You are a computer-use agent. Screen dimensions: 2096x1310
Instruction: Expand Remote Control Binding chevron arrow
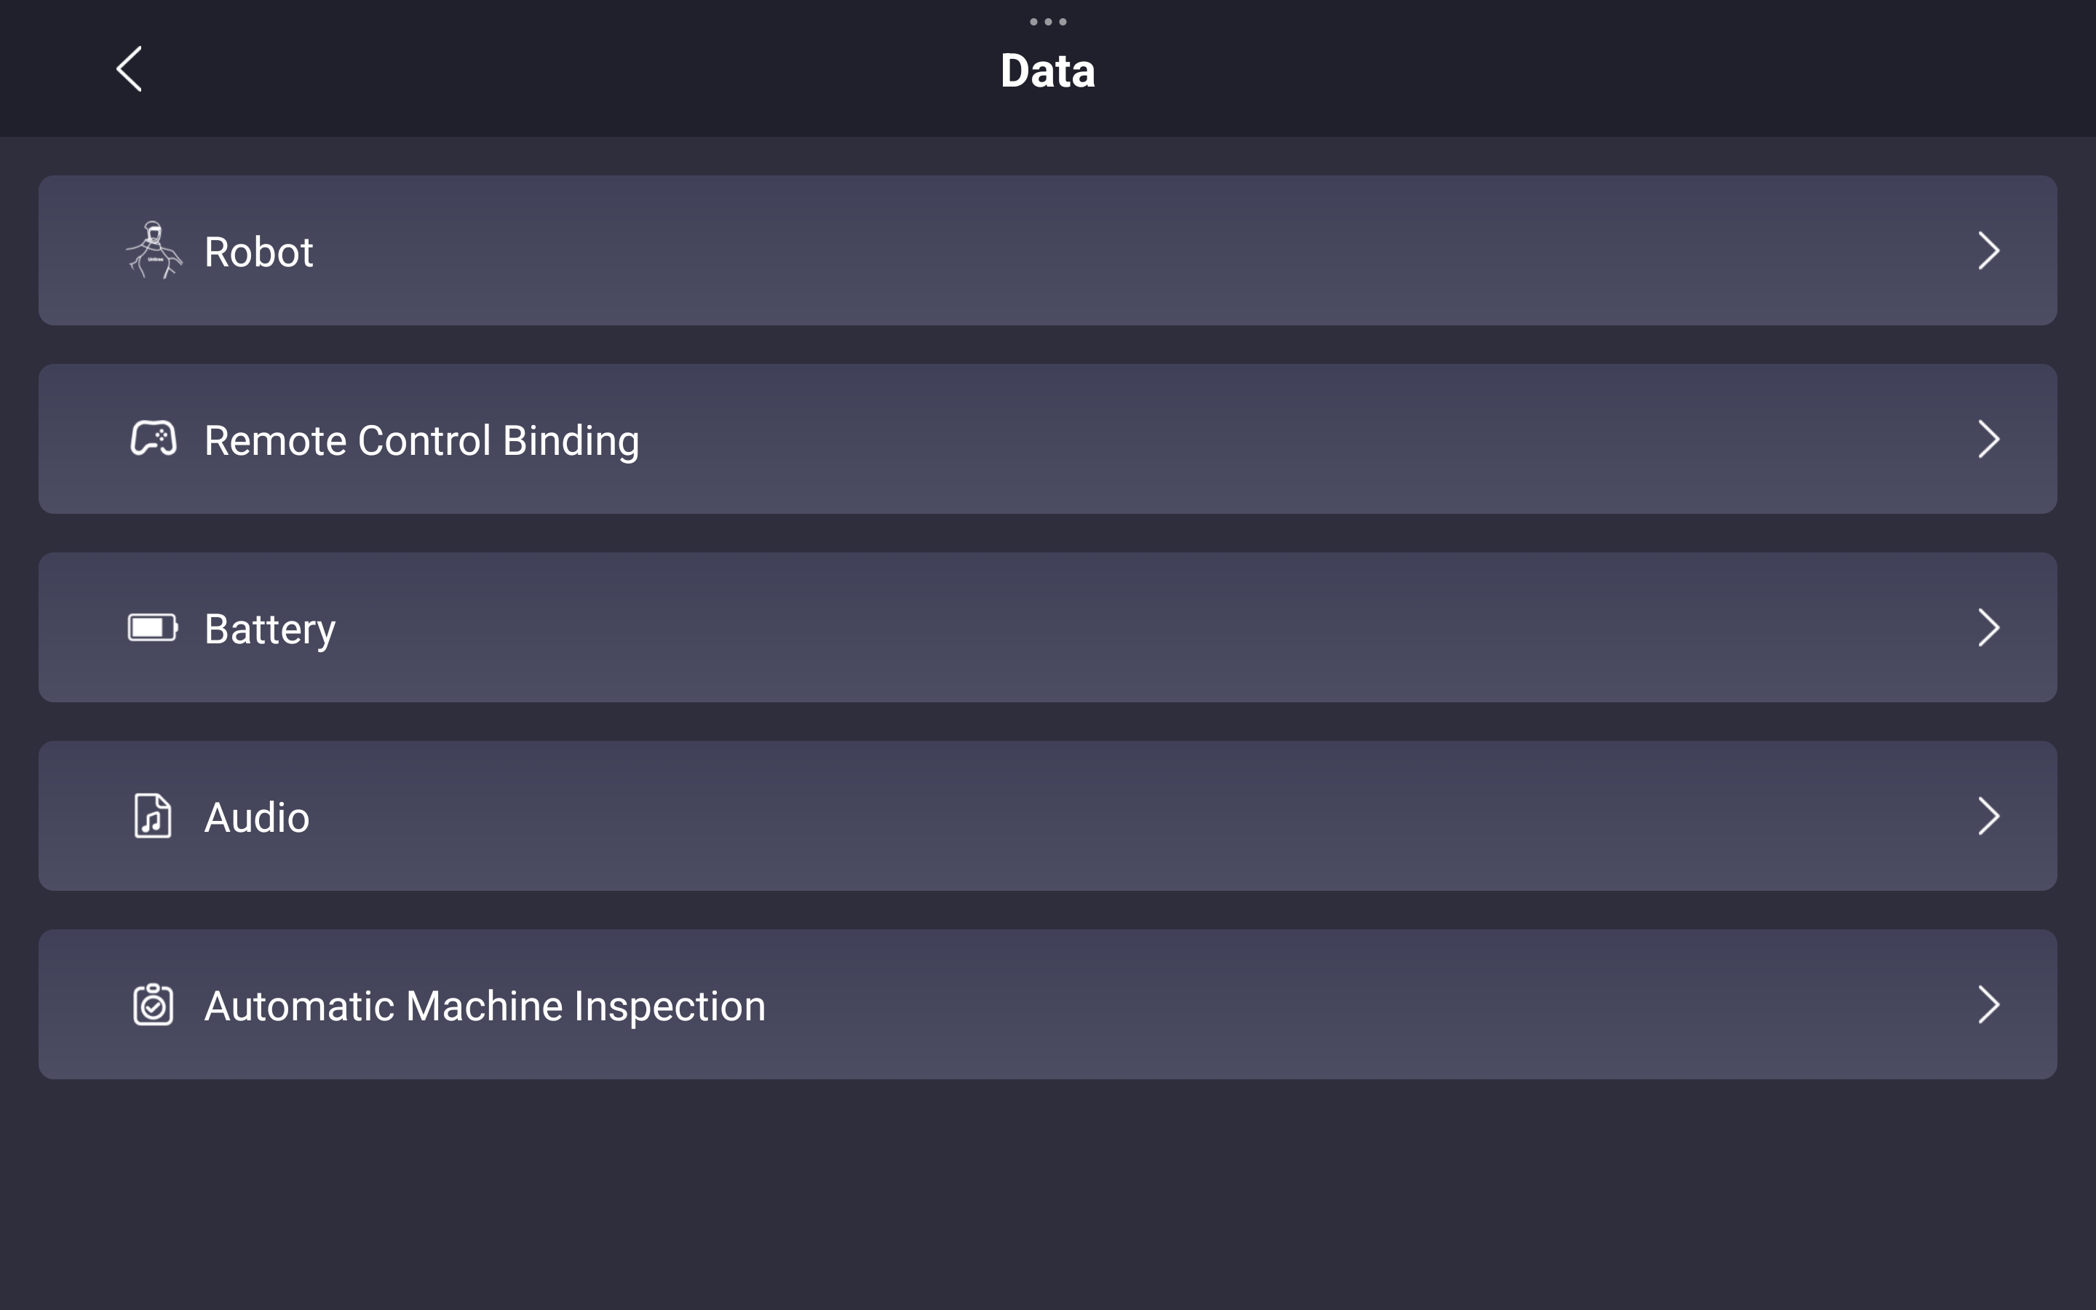pos(1988,438)
